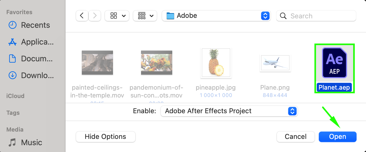Image resolution: width=366 pixels, height=152 pixels.
Task: Open the grouping options dropdown
Action: 145,16
